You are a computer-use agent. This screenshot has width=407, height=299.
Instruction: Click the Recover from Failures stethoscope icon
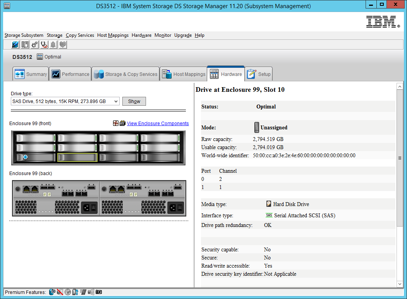coord(44,45)
